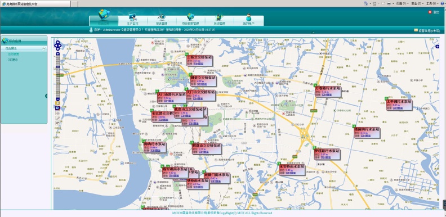Open the 报表管理 tab

[x=162, y=20]
